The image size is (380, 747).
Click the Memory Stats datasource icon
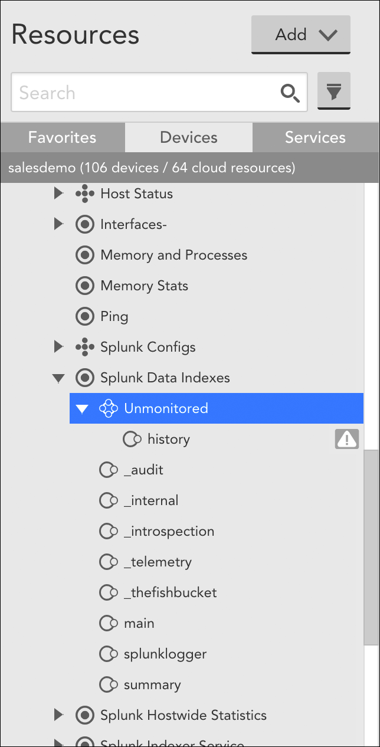point(85,286)
